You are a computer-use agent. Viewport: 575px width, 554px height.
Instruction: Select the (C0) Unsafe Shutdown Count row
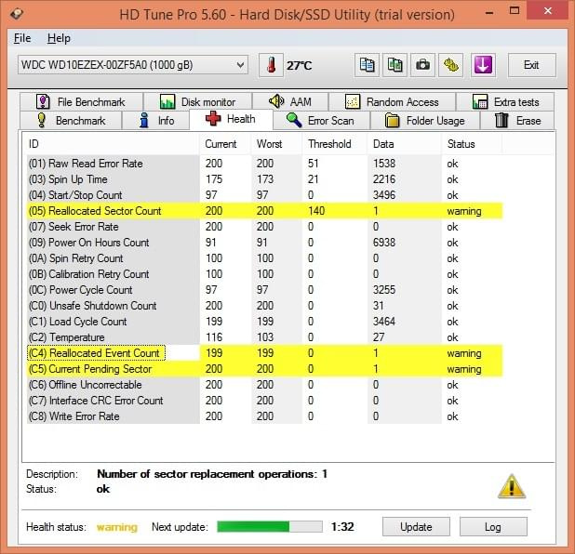tap(265, 306)
